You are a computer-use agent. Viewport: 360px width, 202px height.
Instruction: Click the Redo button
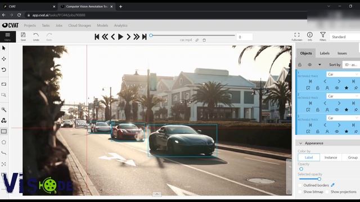click(49, 36)
